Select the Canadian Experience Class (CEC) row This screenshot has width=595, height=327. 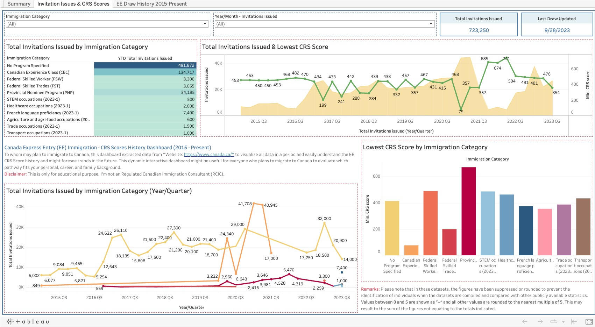point(38,72)
